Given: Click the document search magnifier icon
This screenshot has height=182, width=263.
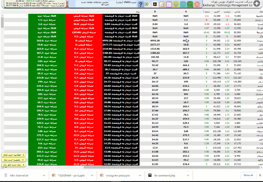Looking at the screenshot, I should pos(162,4).
